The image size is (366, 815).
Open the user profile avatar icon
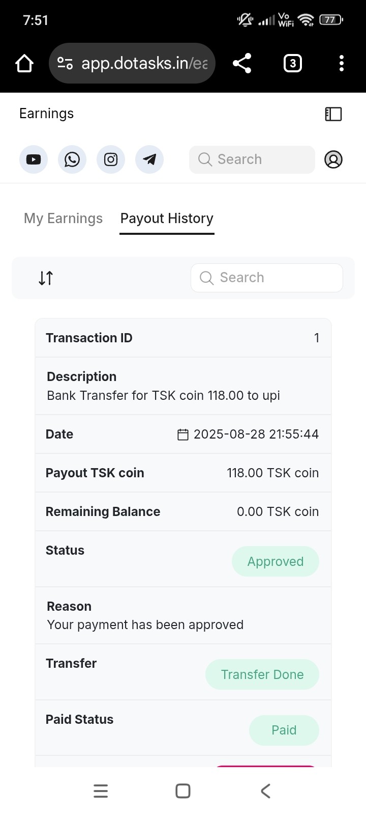(333, 159)
